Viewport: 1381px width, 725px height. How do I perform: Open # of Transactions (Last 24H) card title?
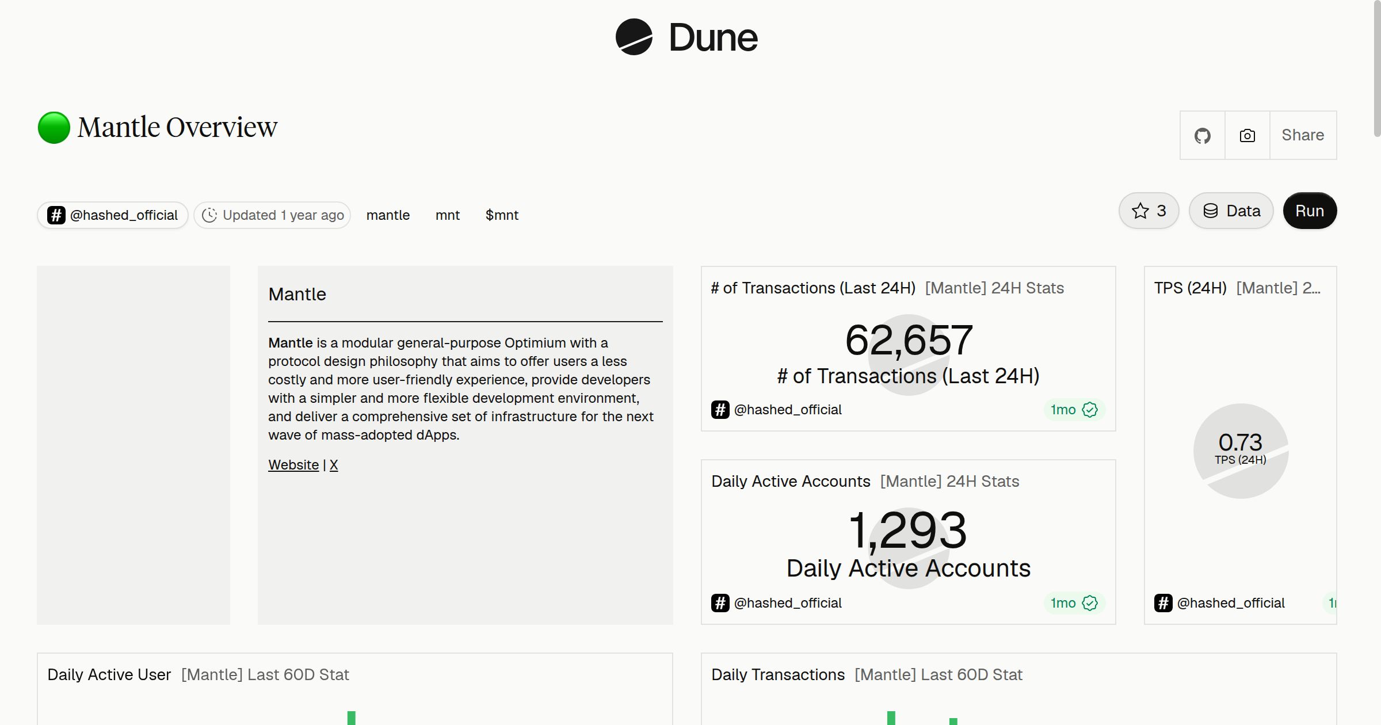tap(813, 288)
